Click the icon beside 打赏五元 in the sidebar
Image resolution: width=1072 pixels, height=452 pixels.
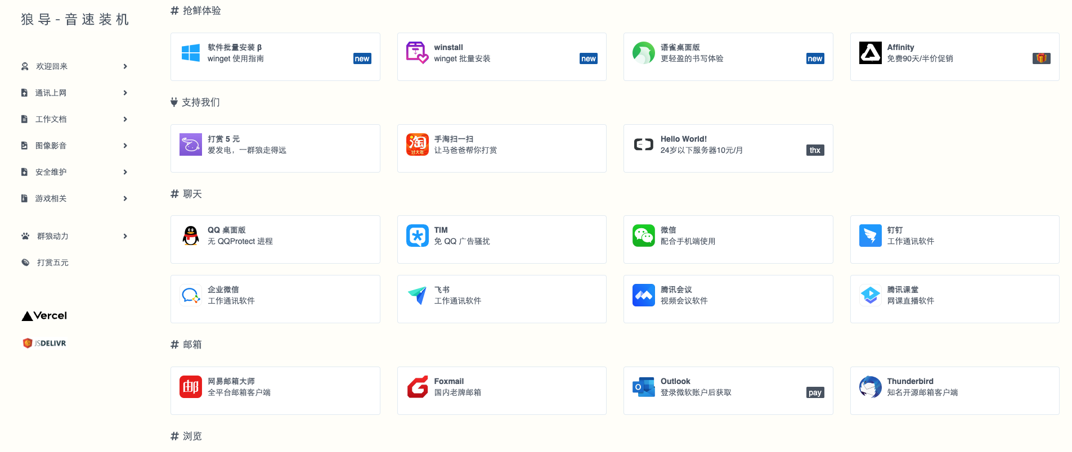click(x=25, y=263)
